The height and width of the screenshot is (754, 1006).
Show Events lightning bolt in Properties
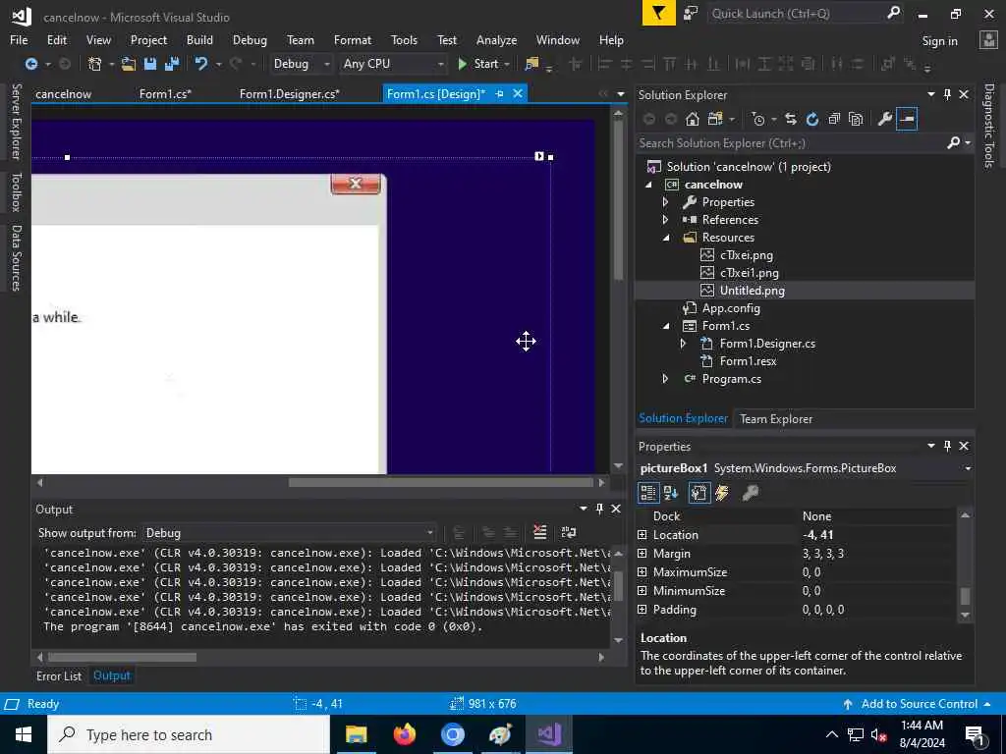coord(722,493)
